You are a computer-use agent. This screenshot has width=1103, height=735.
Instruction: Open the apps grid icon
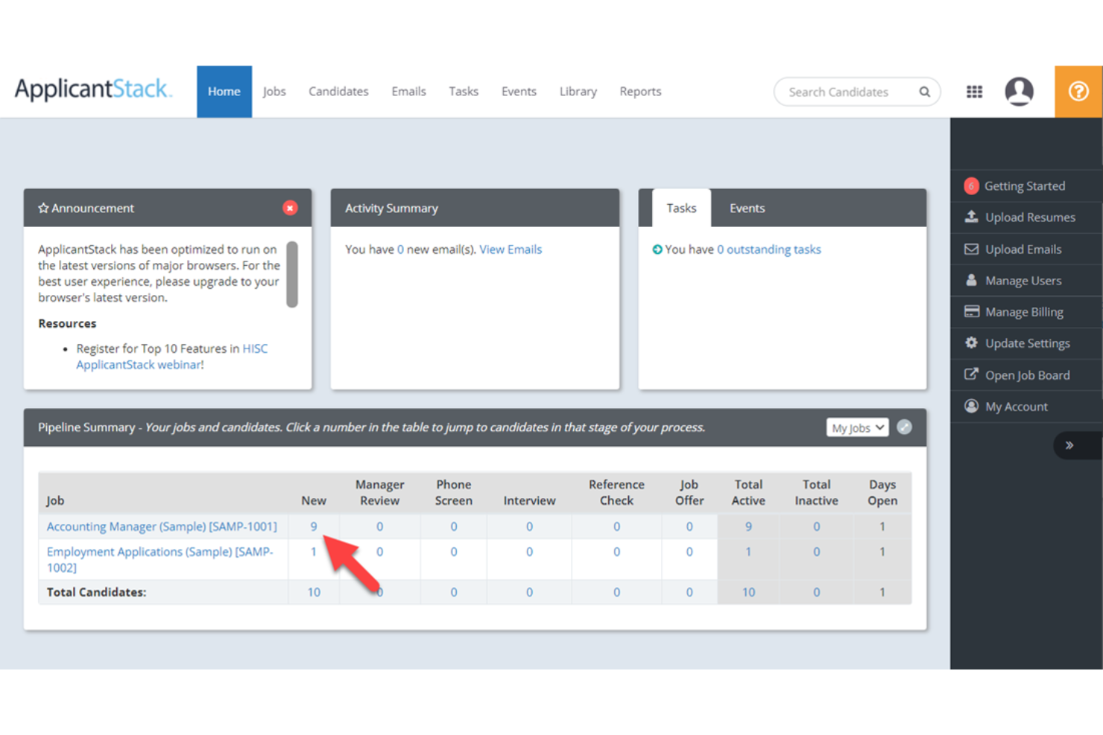(974, 92)
